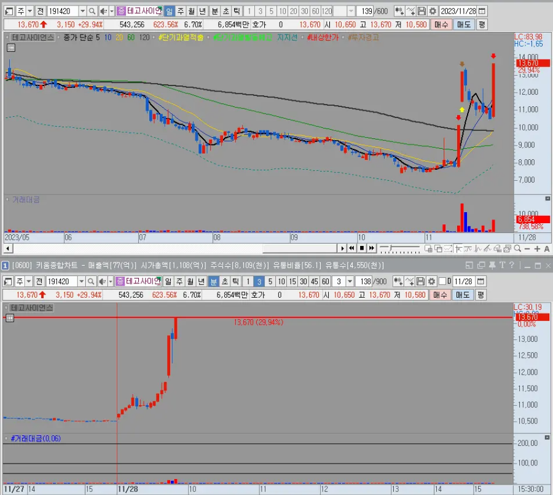Viewport: 553px width, 495px height.
Task: Select the 초 (second) period in the bottom chart
Action: click(x=225, y=282)
